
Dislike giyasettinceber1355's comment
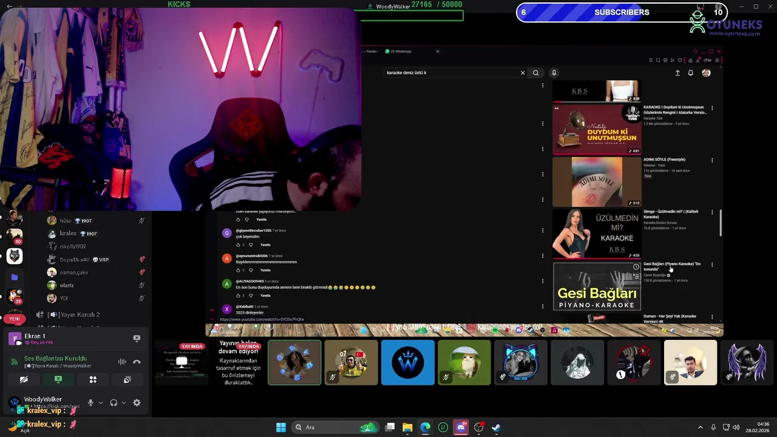tap(251, 245)
